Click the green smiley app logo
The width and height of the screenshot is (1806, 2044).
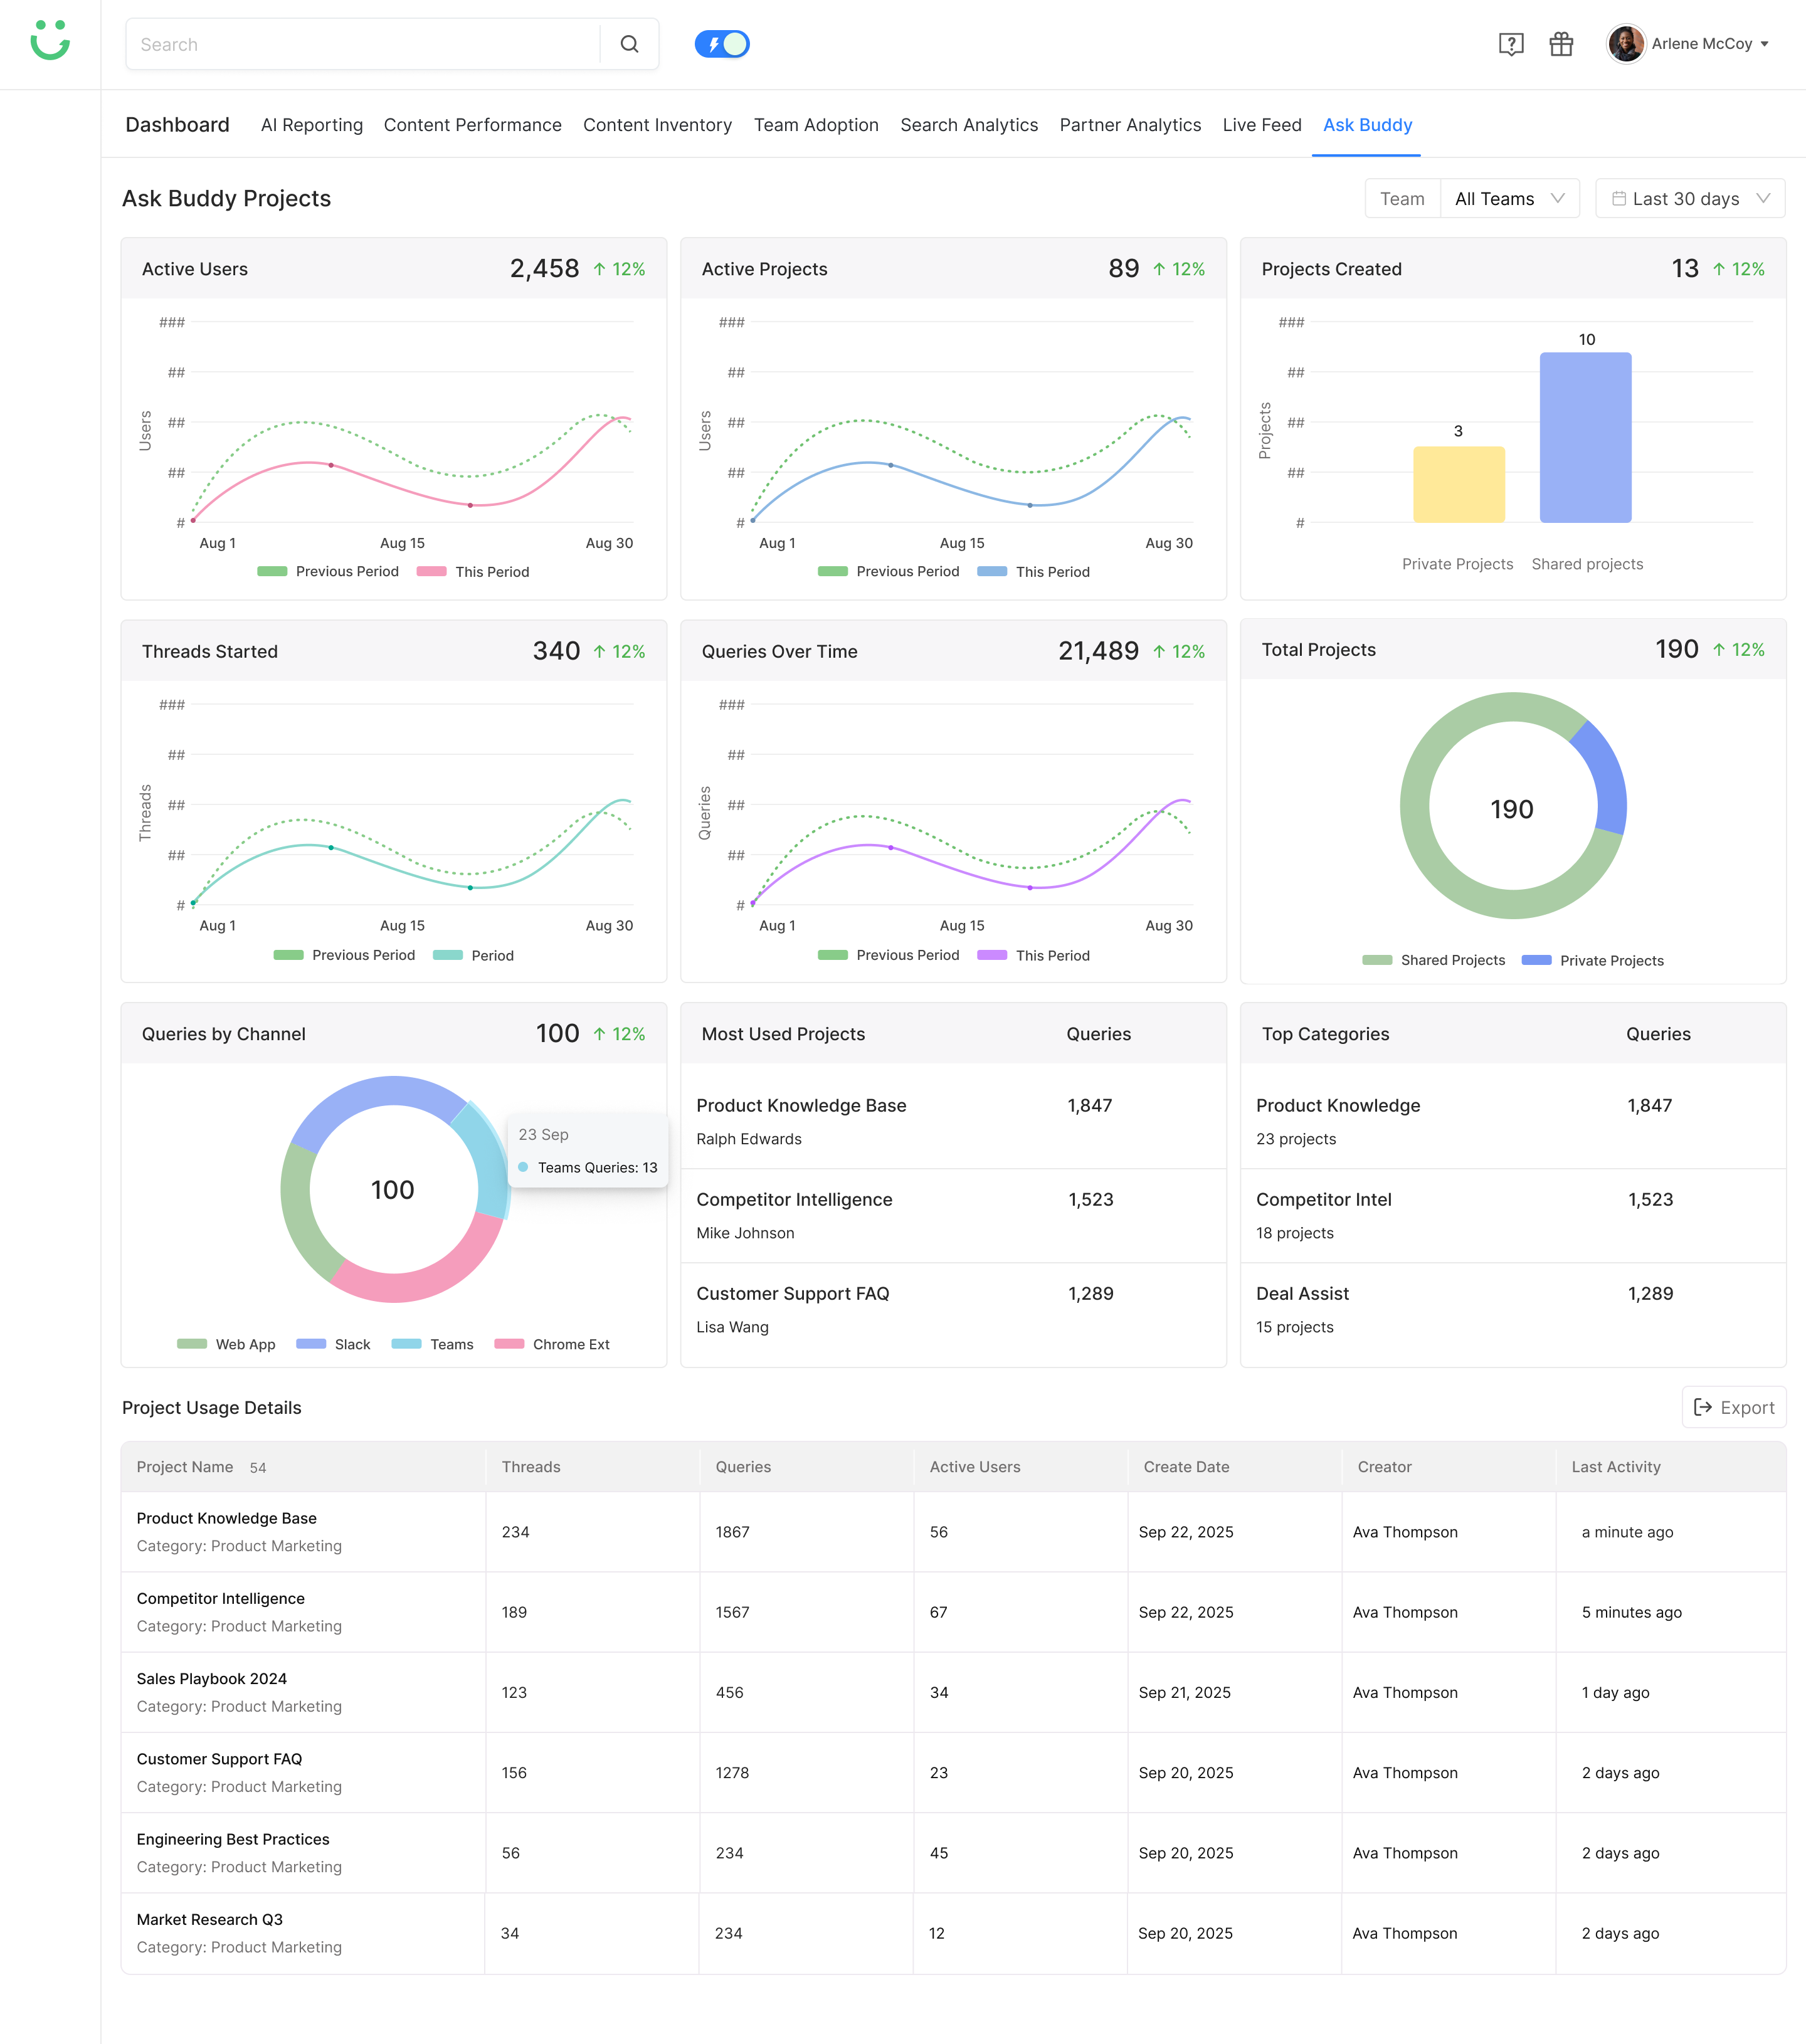(50, 40)
